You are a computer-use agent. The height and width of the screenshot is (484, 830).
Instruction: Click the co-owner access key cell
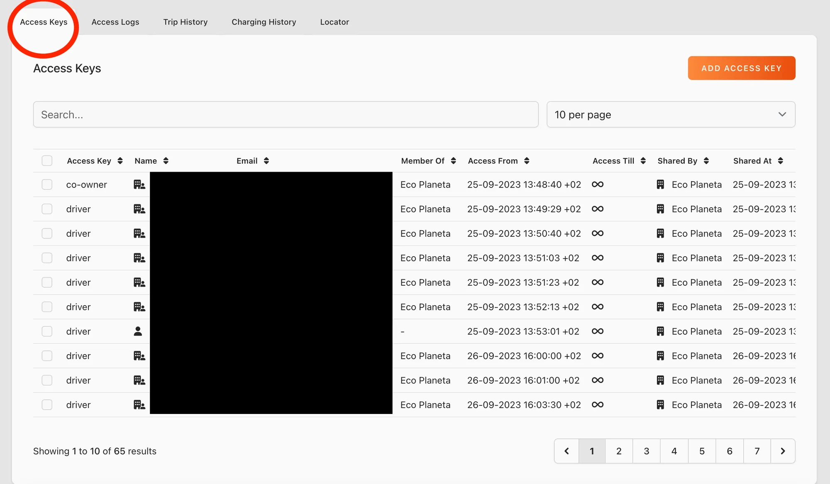tap(86, 185)
